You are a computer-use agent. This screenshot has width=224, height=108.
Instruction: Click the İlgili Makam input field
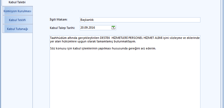pos(140,20)
